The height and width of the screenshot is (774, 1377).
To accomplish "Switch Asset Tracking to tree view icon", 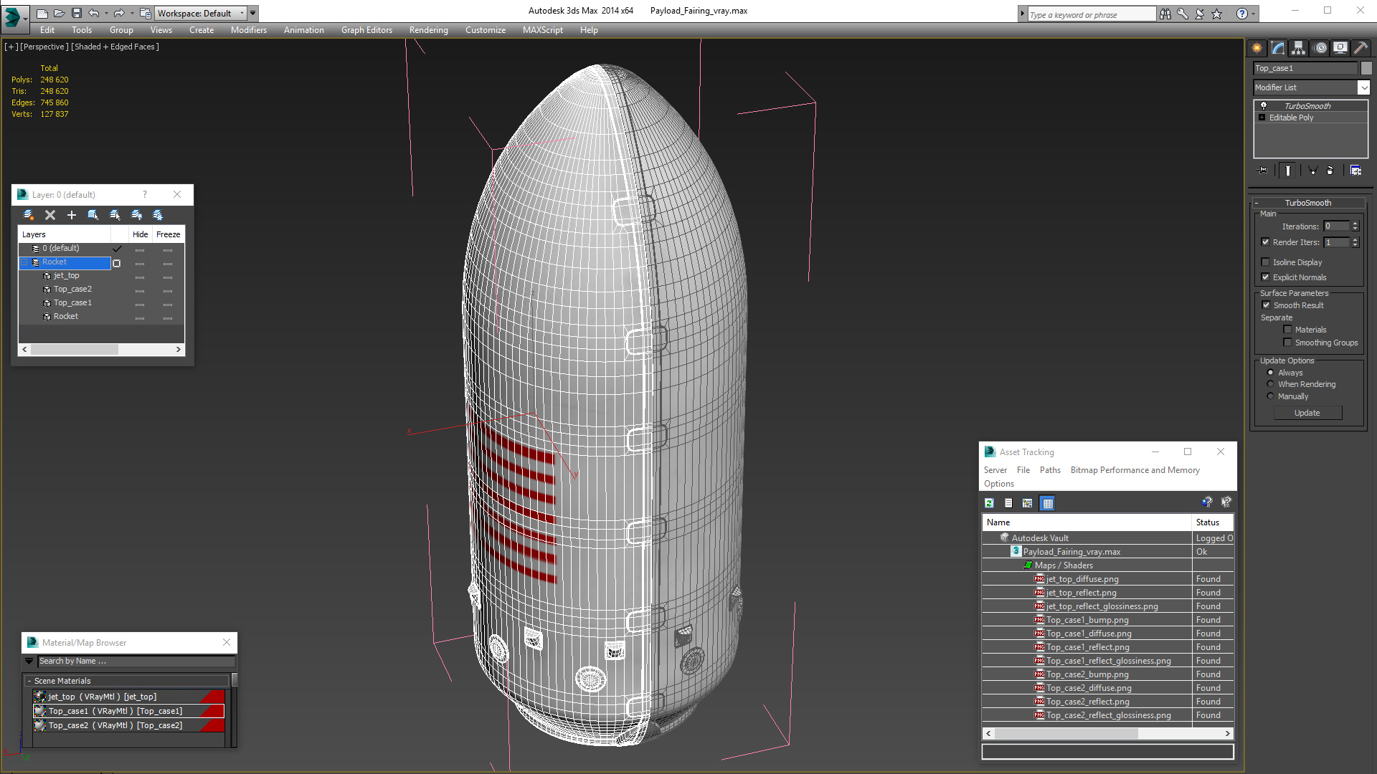I will coord(1028,503).
